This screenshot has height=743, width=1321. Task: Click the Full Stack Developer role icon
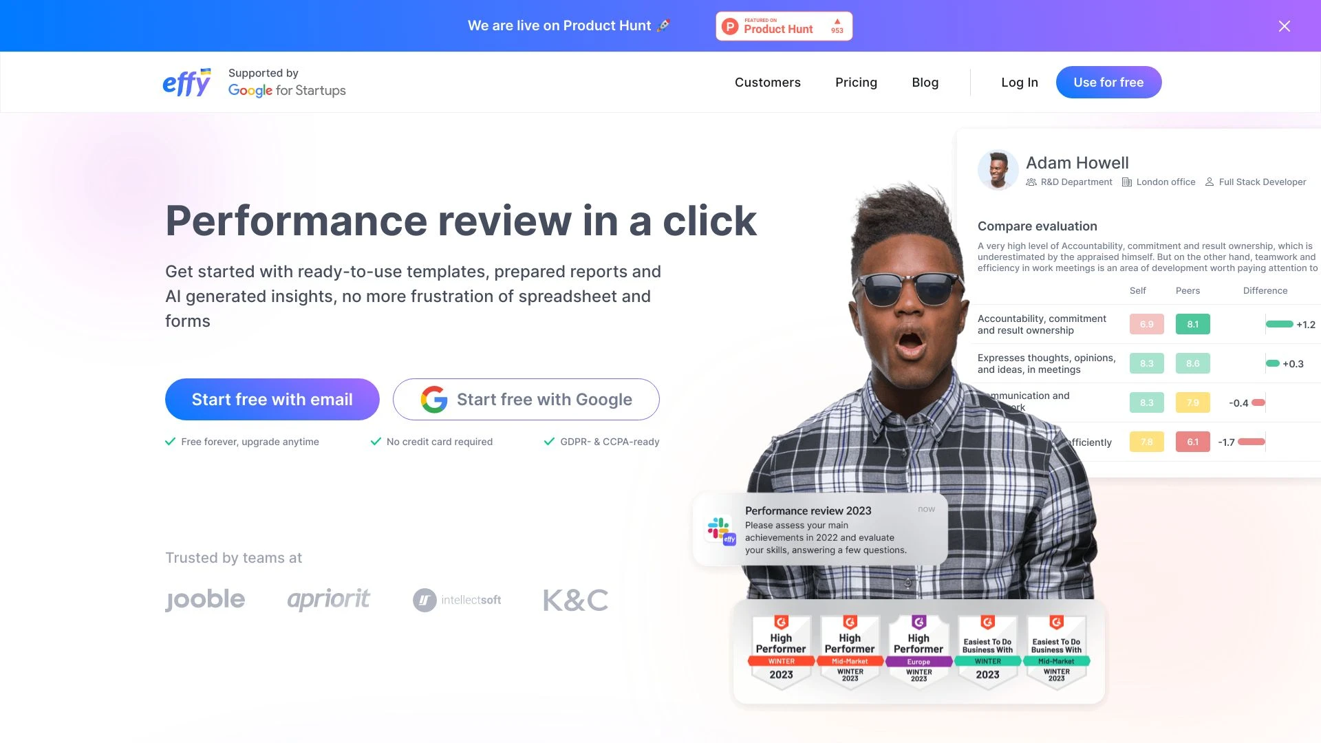coord(1210,182)
